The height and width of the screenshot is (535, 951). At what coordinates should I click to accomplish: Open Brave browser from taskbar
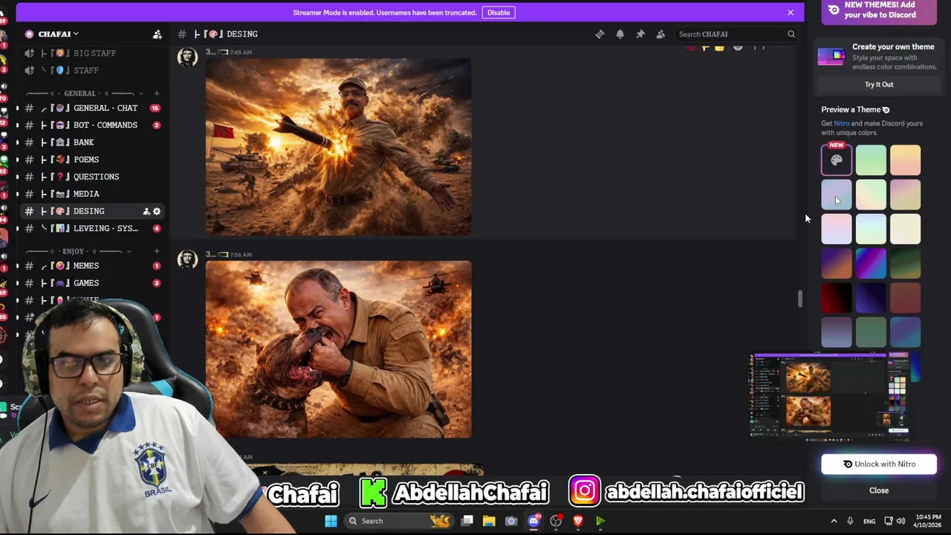pyautogui.click(x=578, y=521)
